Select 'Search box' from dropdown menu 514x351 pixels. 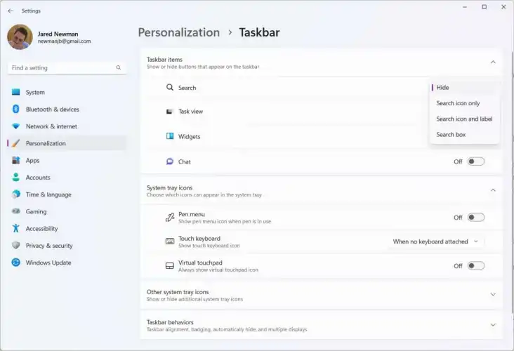click(451, 135)
